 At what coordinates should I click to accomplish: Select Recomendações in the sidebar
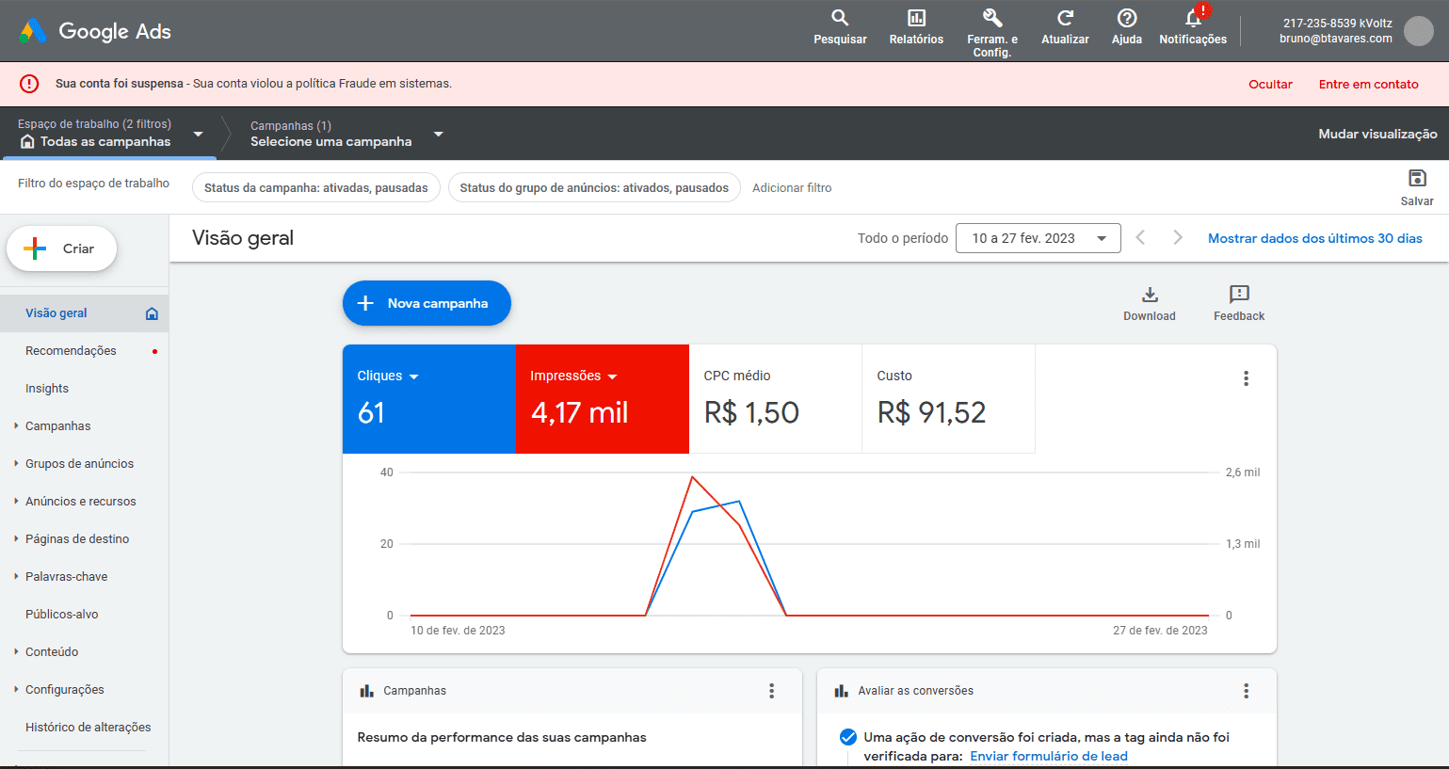pyautogui.click(x=71, y=350)
